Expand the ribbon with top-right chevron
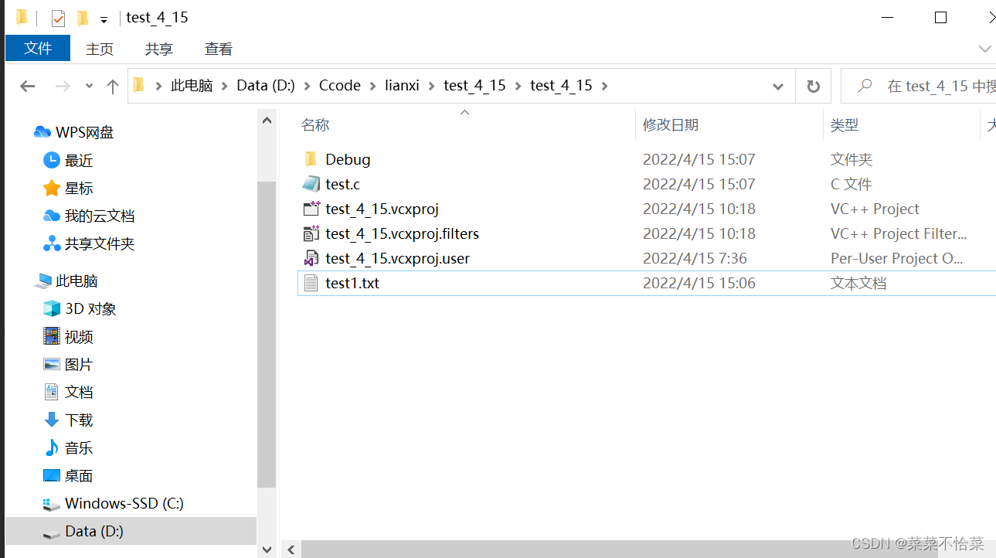996x558 pixels. coord(984,49)
